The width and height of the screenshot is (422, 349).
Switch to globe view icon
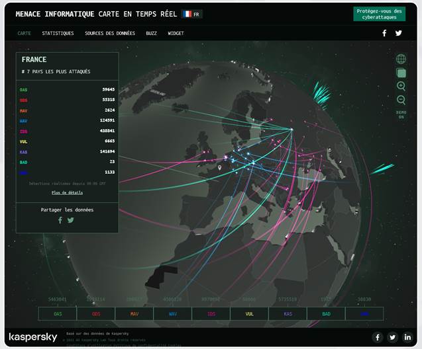(x=401, y=59)
